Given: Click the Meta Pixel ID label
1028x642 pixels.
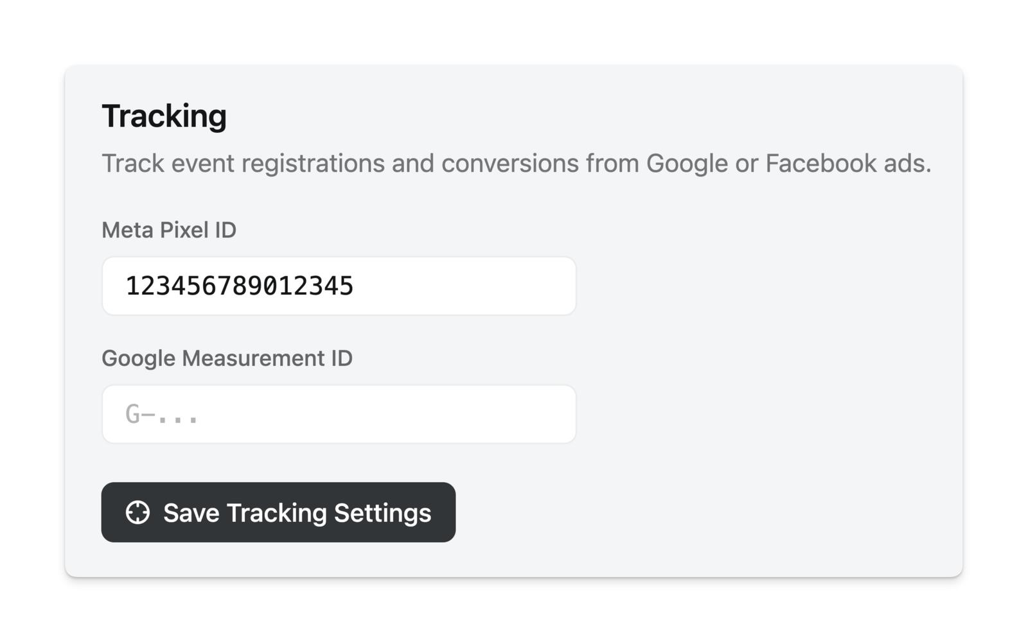Looking at the screenshot, I should (x=169, y=230).
